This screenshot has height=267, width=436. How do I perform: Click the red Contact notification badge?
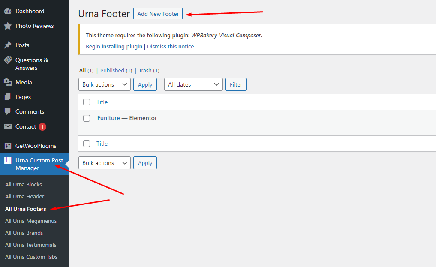(42, 127)
